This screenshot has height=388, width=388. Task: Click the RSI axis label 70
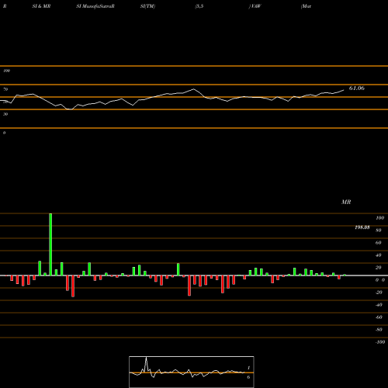coord(5,89)
